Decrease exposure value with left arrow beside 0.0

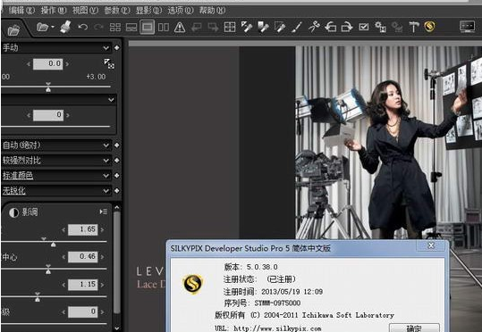[29, 64]
